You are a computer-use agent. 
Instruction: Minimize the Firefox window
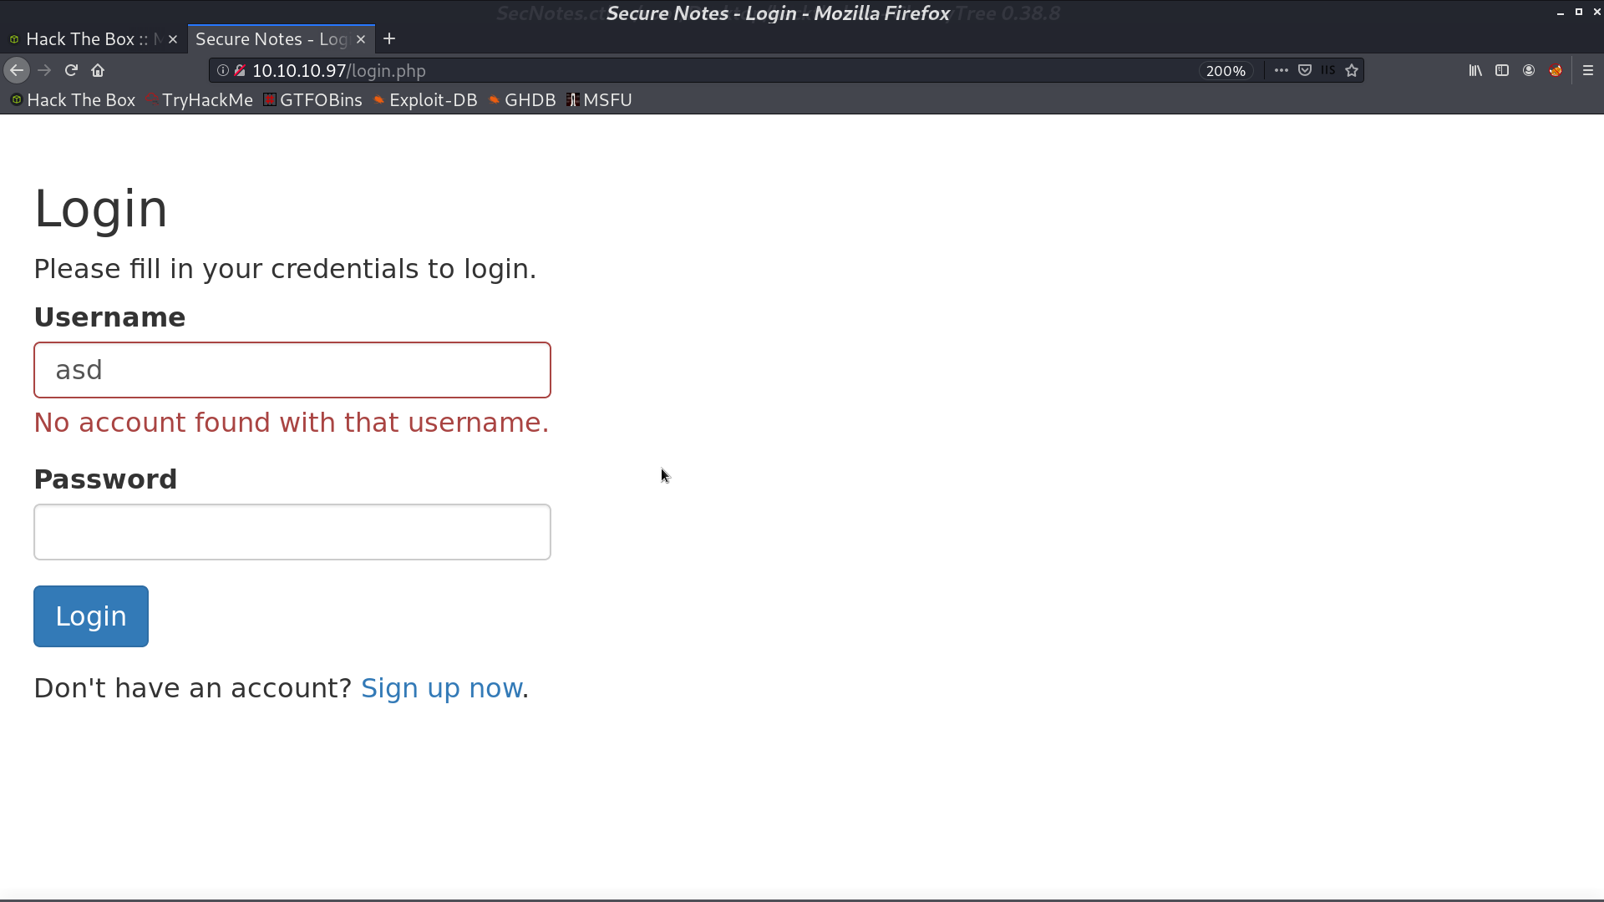click(x=1561, y=13)
